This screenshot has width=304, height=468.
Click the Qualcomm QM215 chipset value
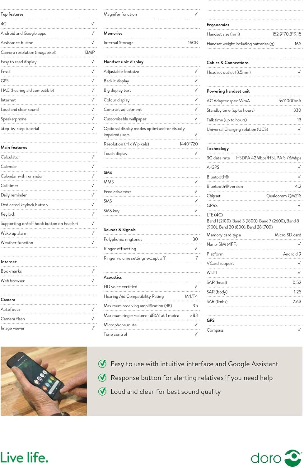click(x=283, y=196)
